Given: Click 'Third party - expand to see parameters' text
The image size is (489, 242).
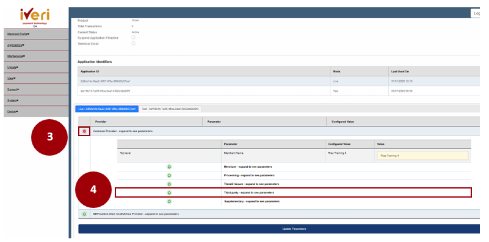Looking at the screenshot, I should pyautogui.click(x=249, y=193).
